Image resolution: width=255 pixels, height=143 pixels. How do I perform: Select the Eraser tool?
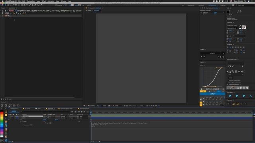35,5
